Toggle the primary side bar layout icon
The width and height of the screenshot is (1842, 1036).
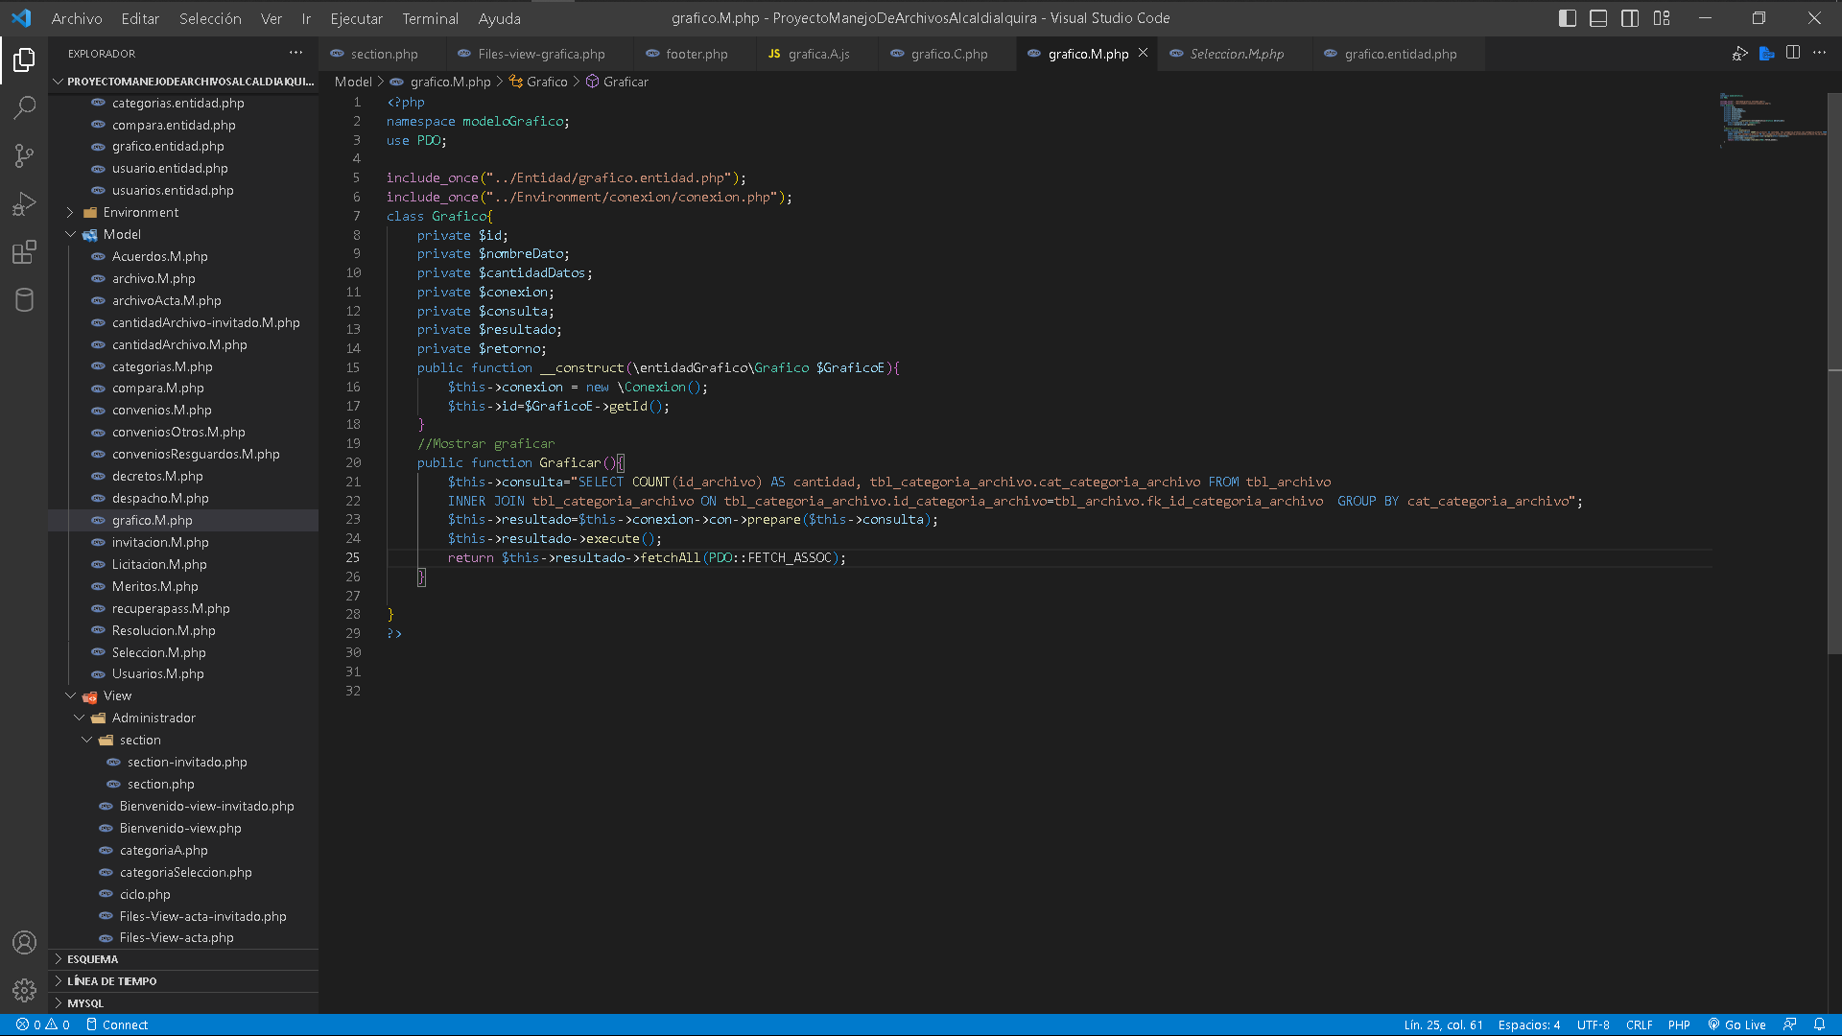point(1568,18)
